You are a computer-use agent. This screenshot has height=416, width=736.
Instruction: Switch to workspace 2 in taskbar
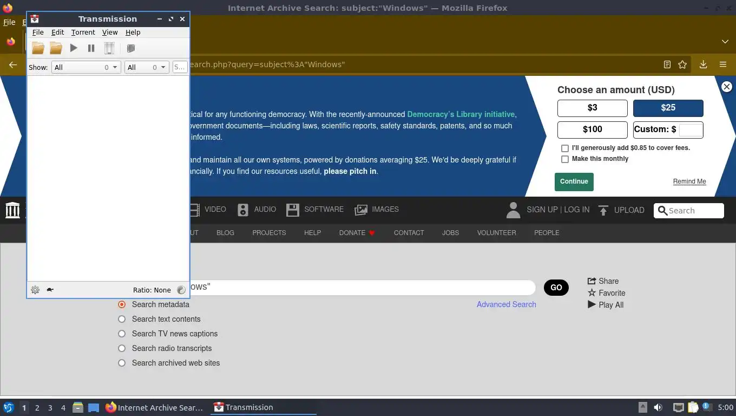37,408
